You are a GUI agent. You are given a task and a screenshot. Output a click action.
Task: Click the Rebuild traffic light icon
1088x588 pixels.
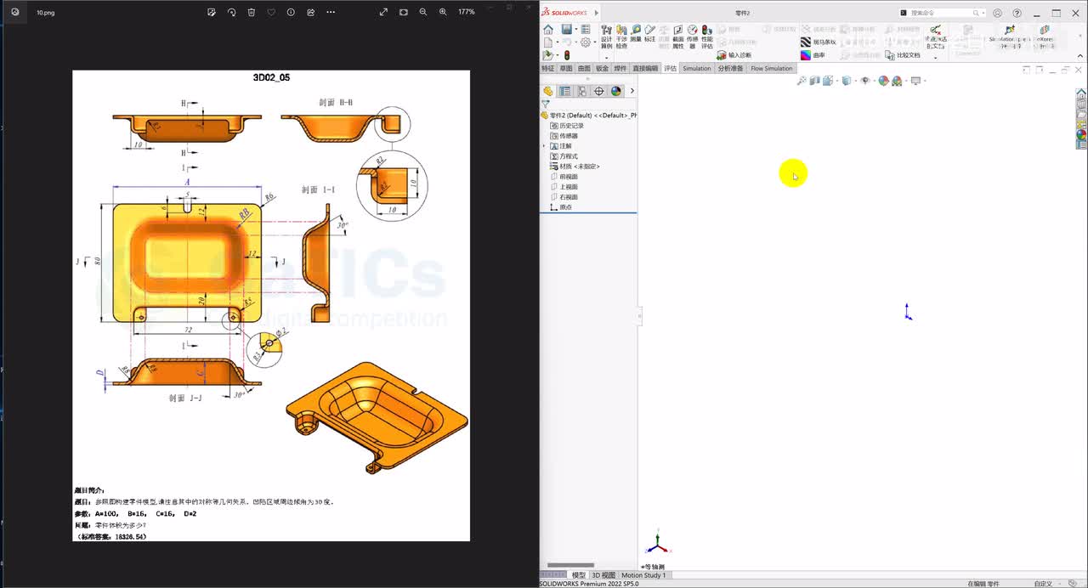(567, 54)
